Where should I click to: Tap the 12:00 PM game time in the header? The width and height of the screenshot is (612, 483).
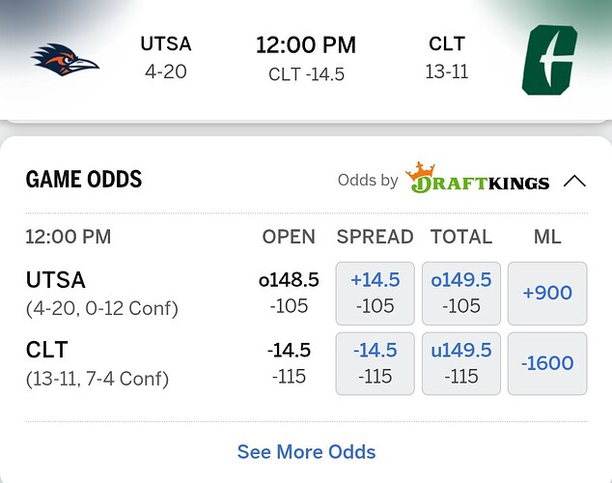pyautogui.click(x=305, y=45)
